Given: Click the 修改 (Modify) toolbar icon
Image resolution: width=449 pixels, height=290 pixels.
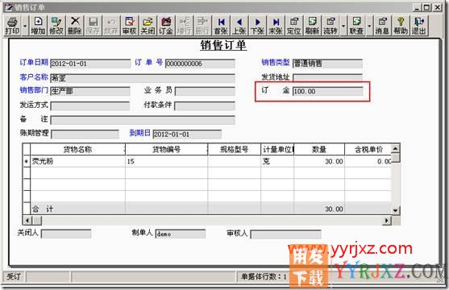Looking at the screenshot, I should point(56,26).
